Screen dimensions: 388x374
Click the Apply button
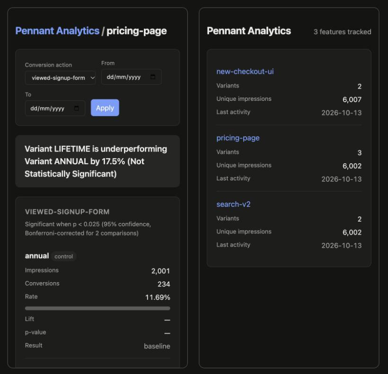tap(105, 108)
